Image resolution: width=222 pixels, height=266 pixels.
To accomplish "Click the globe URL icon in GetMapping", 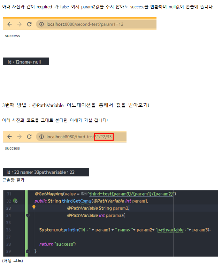I will tap(83, 193).
